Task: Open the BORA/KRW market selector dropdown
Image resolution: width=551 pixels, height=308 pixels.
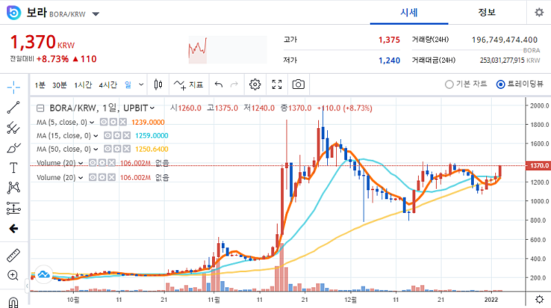Action: coord(96,14)
